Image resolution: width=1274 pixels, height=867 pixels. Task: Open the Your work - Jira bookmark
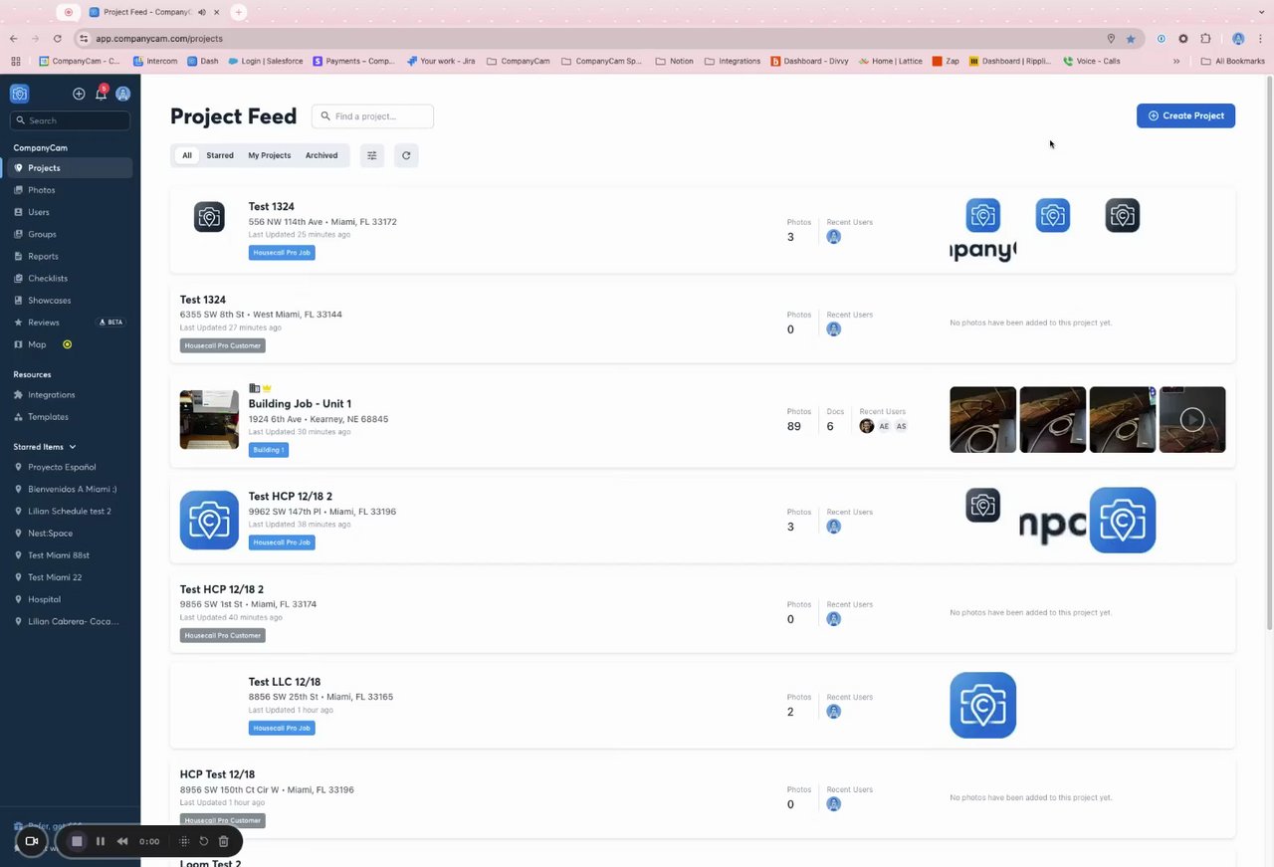[441, 61]
